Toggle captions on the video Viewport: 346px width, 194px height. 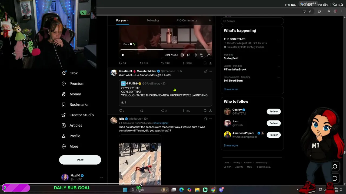(182, 55)
